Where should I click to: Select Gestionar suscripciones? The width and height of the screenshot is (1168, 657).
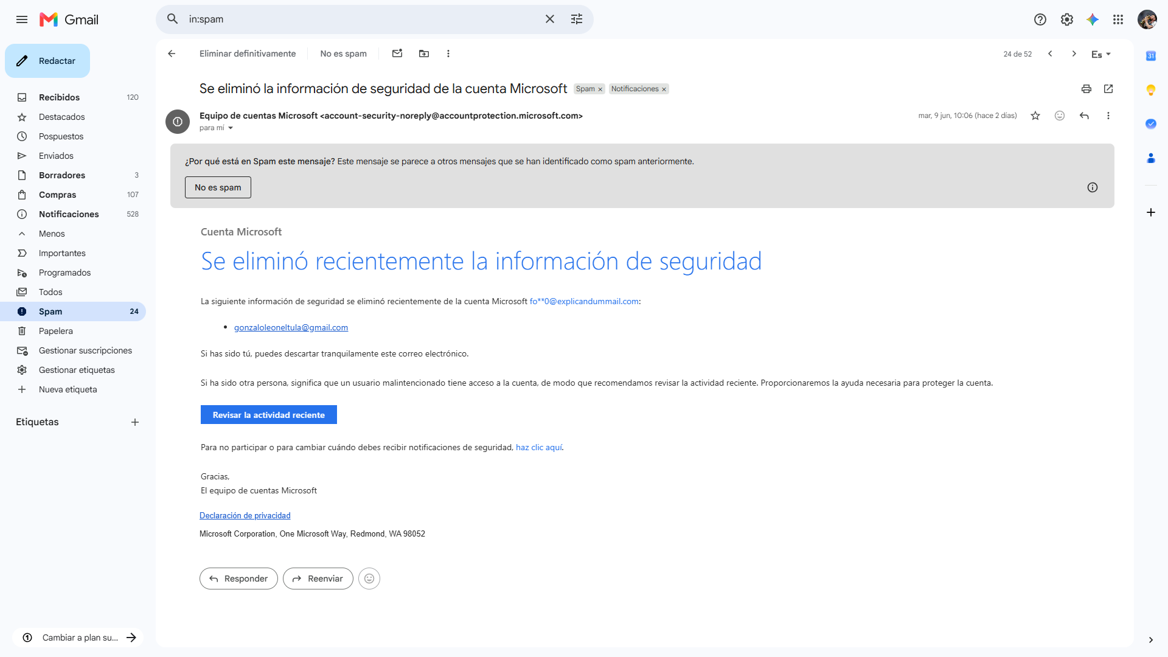73,350
